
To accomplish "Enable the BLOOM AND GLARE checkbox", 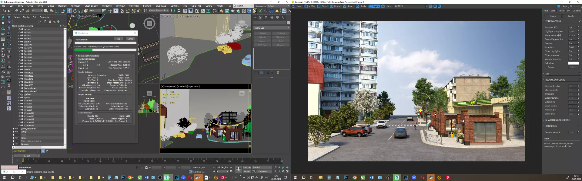I will coord(580,80).
